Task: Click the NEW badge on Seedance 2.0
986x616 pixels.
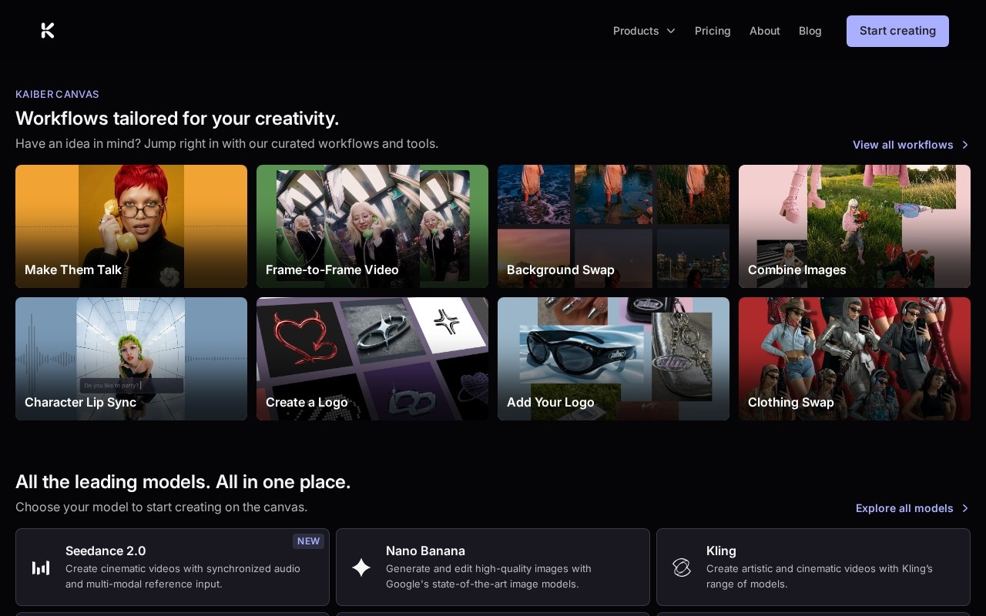Action: (308, 541)
